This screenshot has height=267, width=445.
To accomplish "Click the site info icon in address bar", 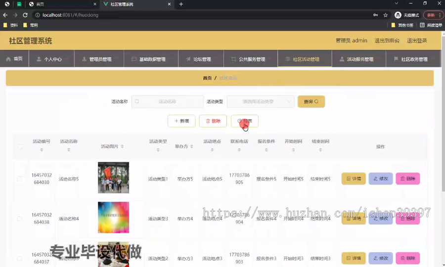I will (38, 15).
